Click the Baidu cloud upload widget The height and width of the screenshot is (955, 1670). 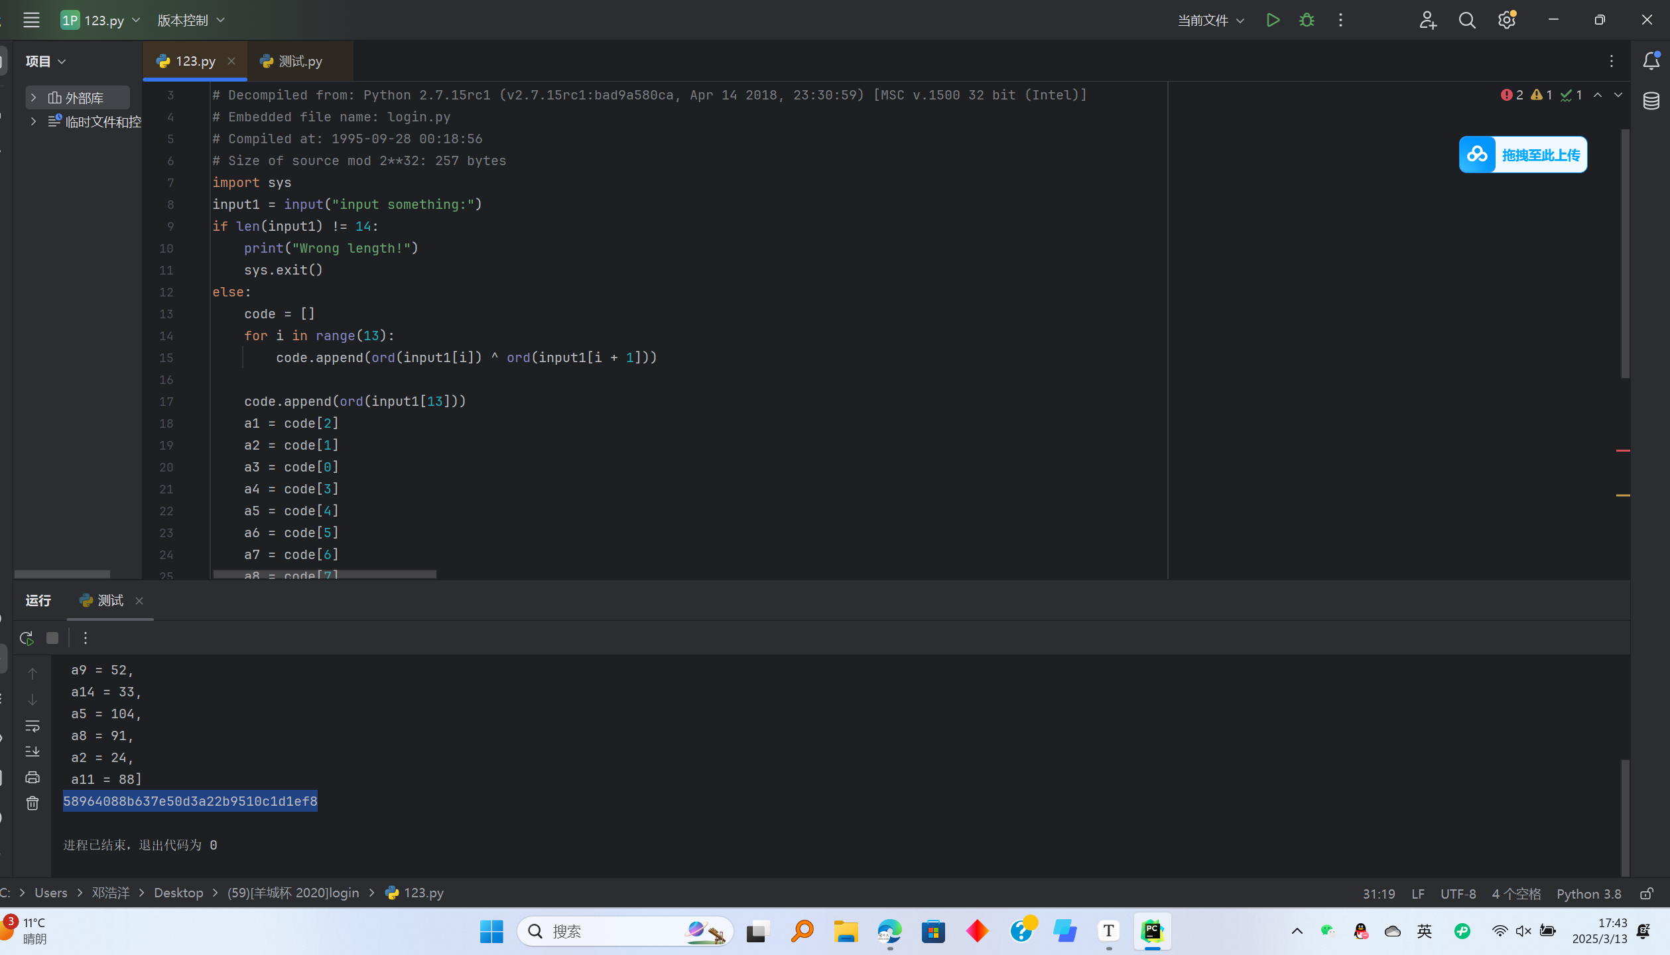coord(1523,155)
